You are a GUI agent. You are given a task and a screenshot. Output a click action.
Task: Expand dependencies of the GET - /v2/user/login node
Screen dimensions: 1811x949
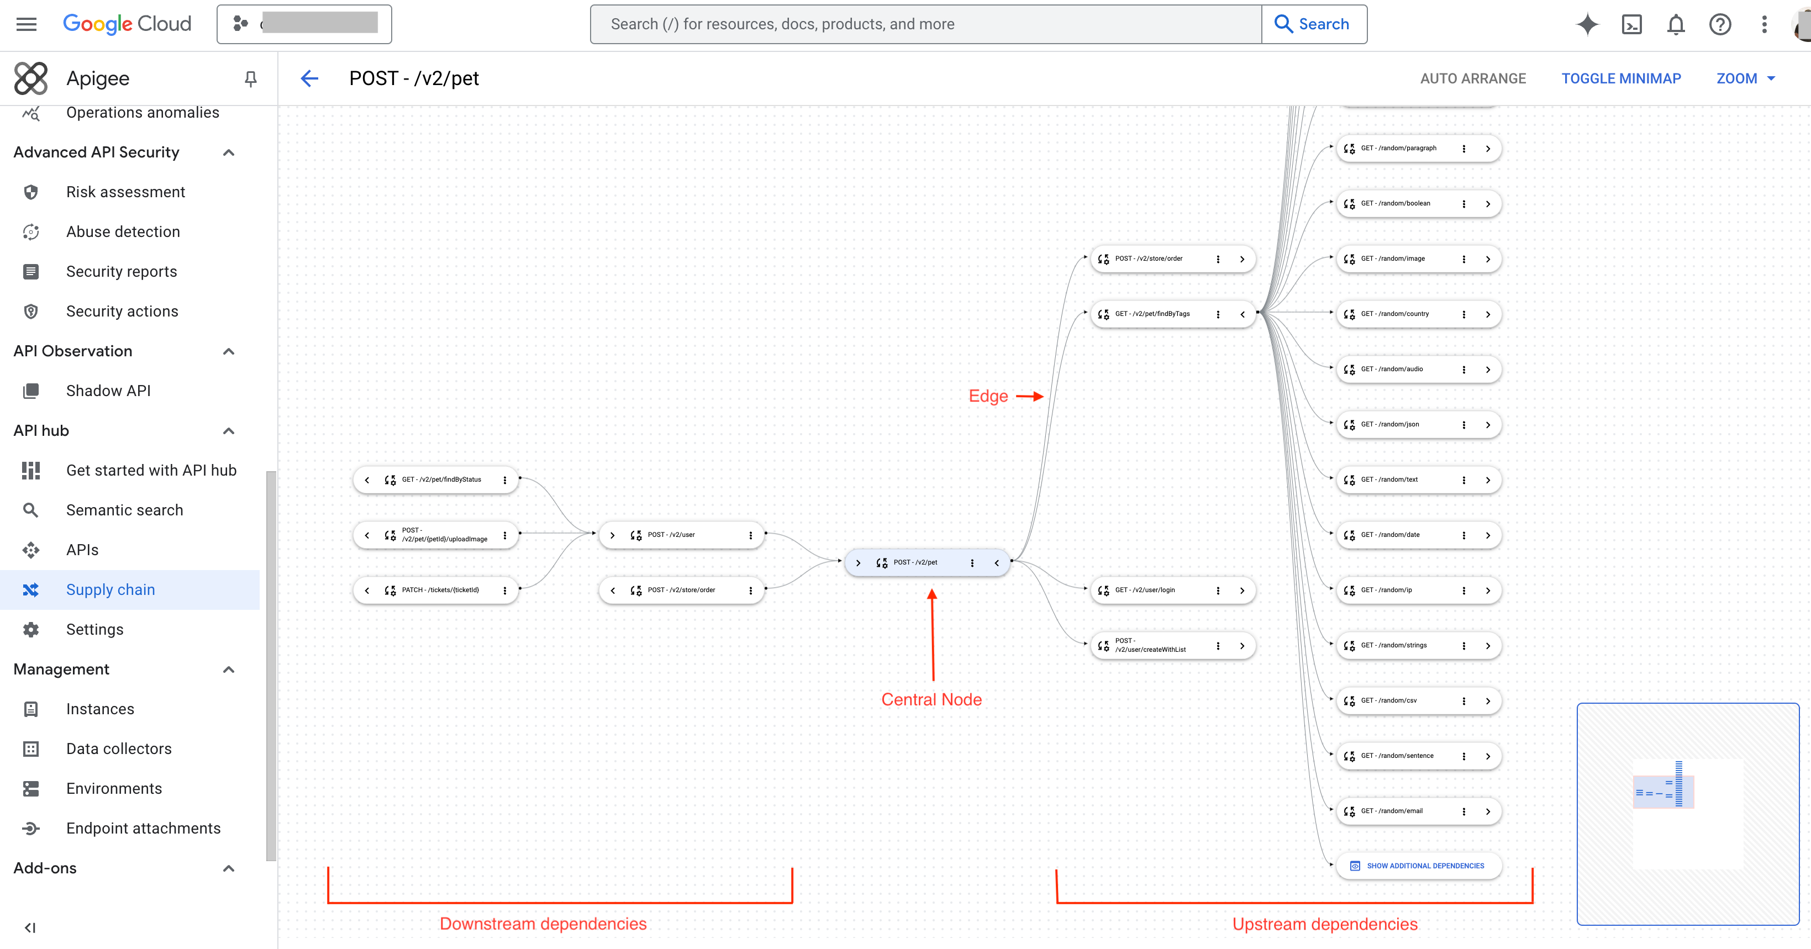coord(1241,591)
